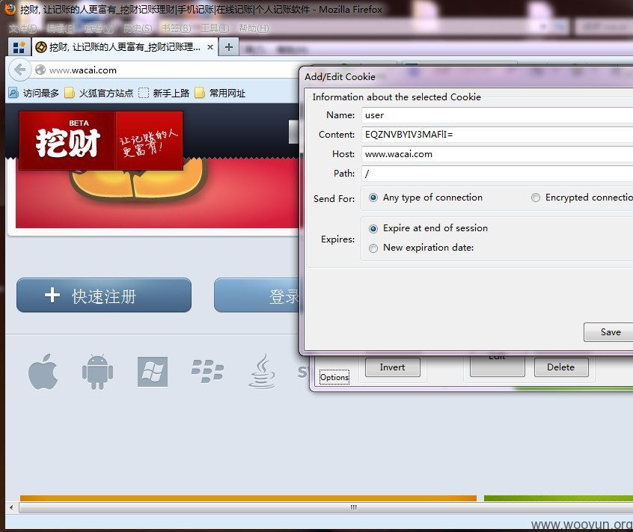This screenshot has height=532, width=633.
Task: Select New expiration date option
Action: [x=373, y=248]
